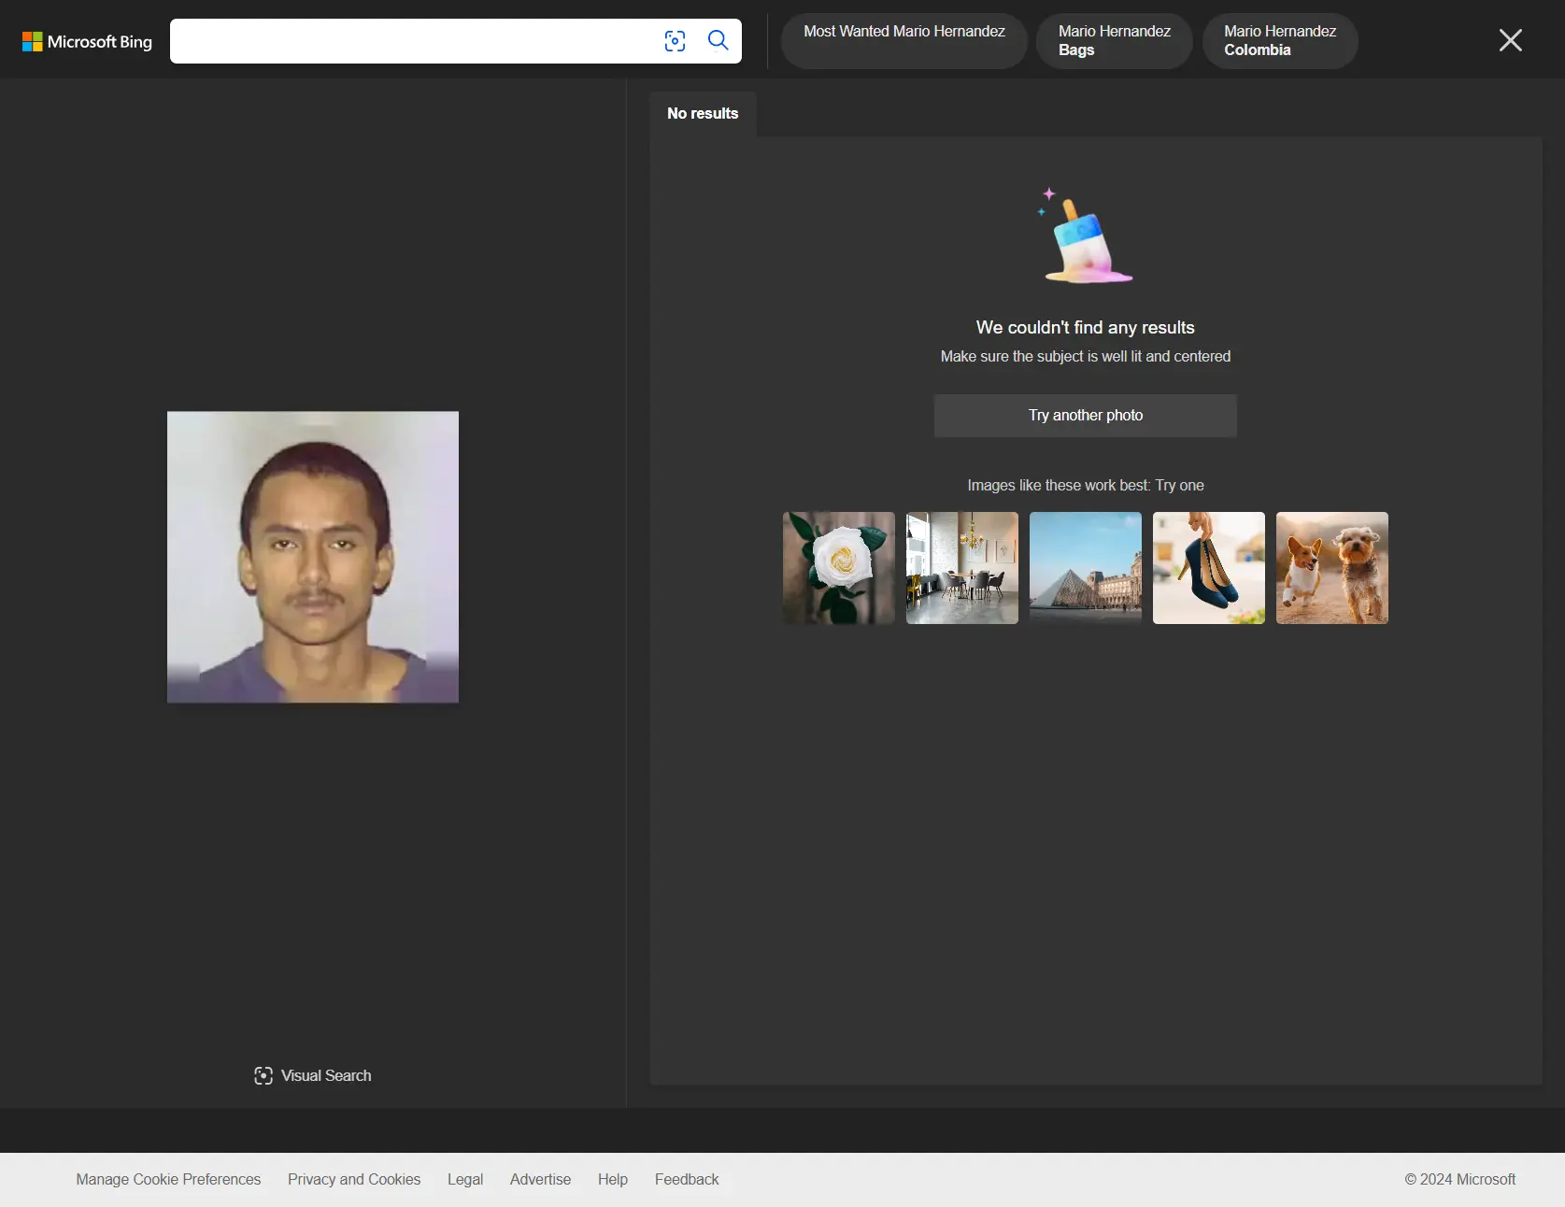1565x1207 pixels.
Task: Open Manage Cookie Preferences link
Action: point(168,1179)
